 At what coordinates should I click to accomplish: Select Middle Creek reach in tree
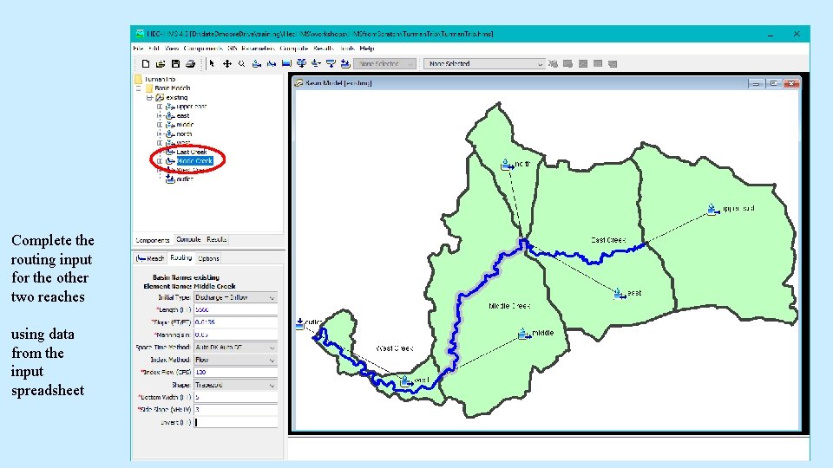pos(194,161)
